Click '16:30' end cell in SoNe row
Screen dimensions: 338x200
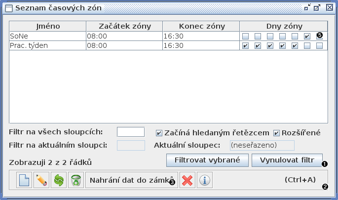point(201,36)
